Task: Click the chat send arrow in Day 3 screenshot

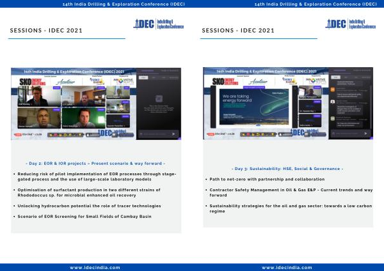Action: 365,134
